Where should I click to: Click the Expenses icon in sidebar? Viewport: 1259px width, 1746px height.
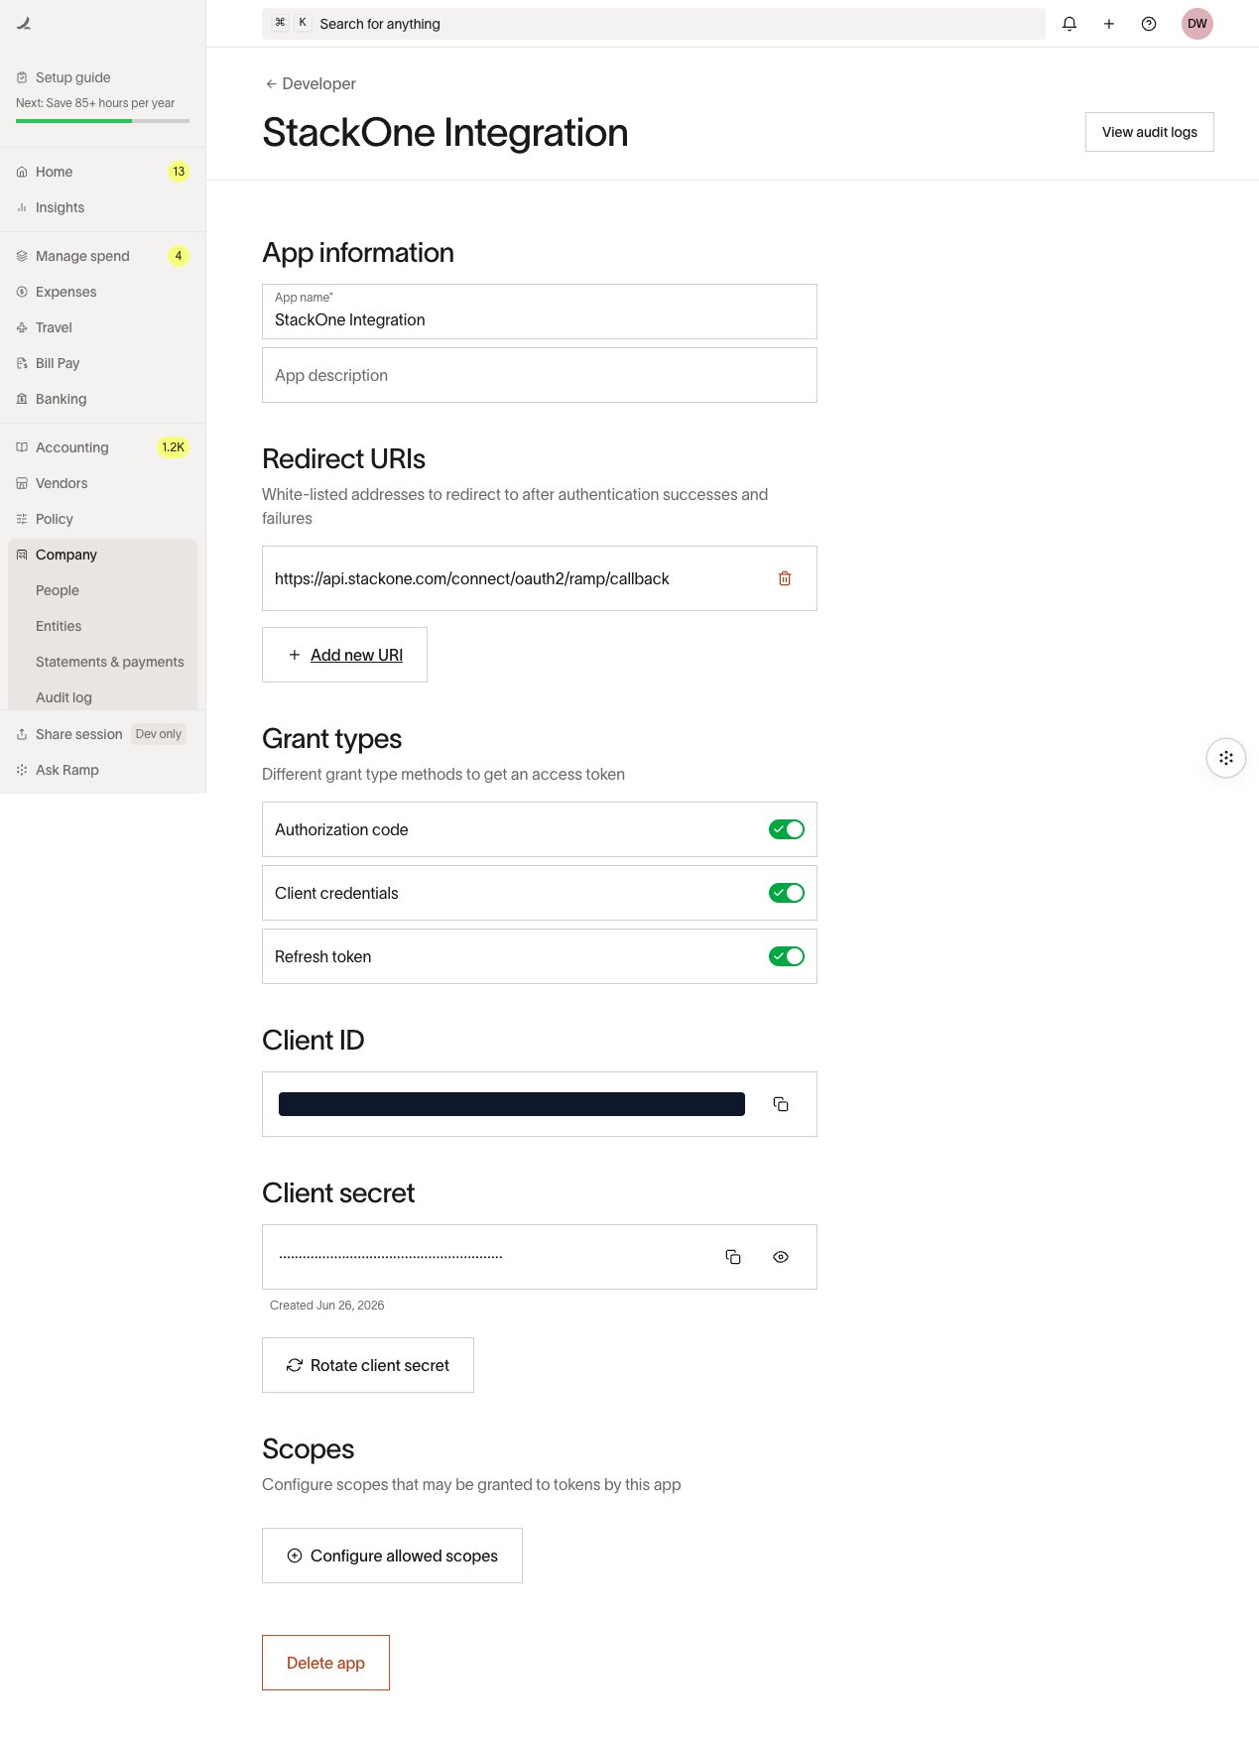pyautogui.click(x=22, y=292)
